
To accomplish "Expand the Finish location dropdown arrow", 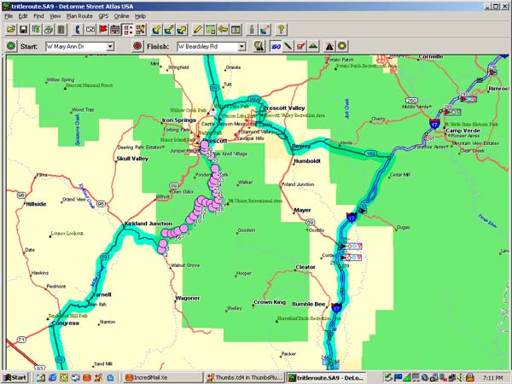I will [241, 46].
